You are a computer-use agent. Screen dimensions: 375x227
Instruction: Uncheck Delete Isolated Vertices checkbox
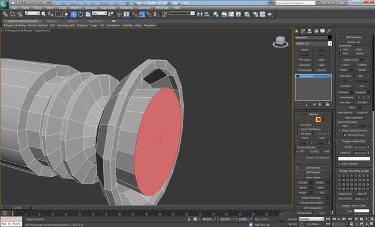pyautogui.click(x=339, y=130)
